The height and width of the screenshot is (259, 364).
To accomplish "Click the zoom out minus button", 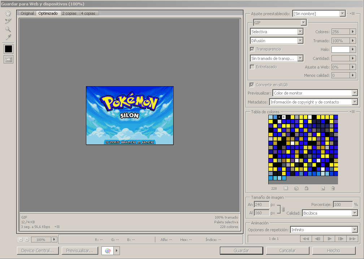I will (x=21, y=240).
